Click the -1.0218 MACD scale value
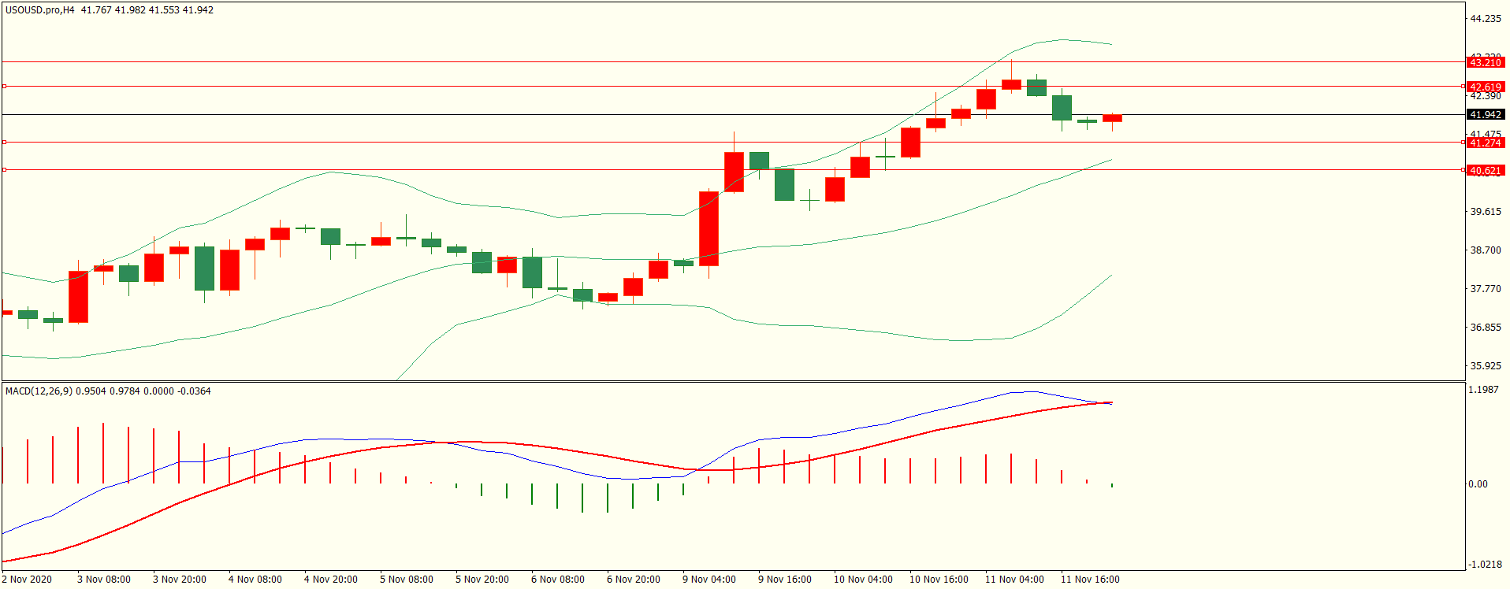Image resolution: width=1510 pixels, height=589 pixels. pyautogui.click(x=1484, y=565)
